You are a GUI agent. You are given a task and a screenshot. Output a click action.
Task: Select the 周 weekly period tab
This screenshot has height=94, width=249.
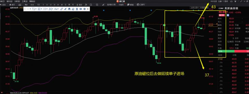pos(69,5)
